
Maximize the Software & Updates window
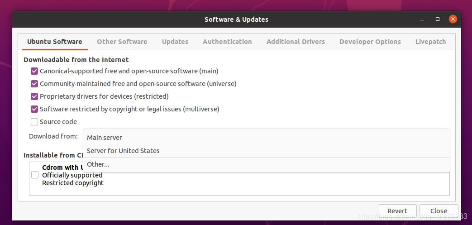coord(438,19)
